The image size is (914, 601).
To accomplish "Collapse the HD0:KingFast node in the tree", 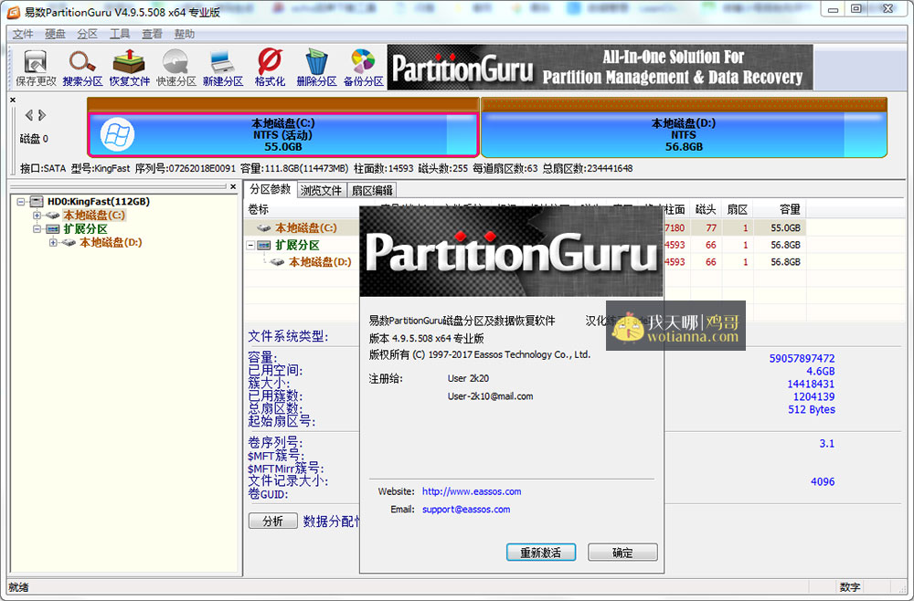I will coord(21,202).
